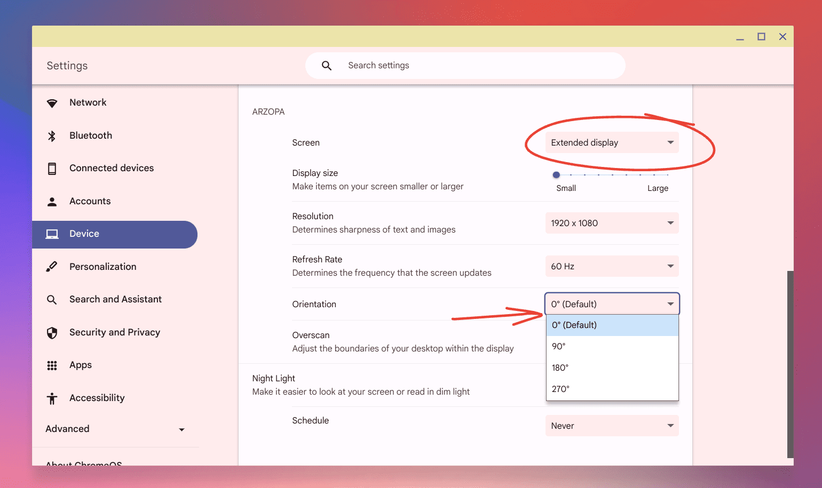Click the Search and Assistant magnifier icon
822x488 pixels.
52,300
